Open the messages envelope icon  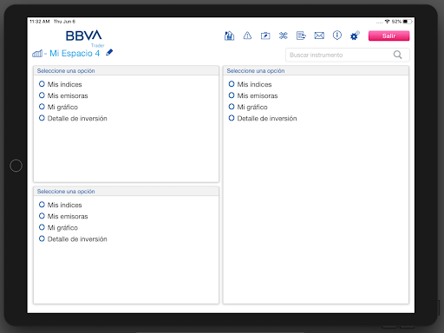319,36
